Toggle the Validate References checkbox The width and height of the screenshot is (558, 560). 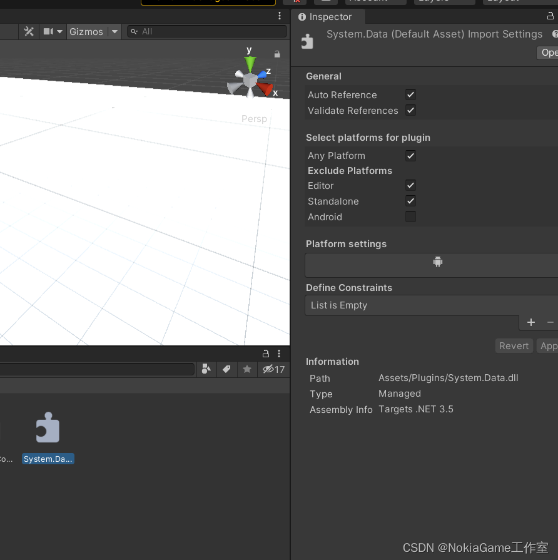click(410, 110)
